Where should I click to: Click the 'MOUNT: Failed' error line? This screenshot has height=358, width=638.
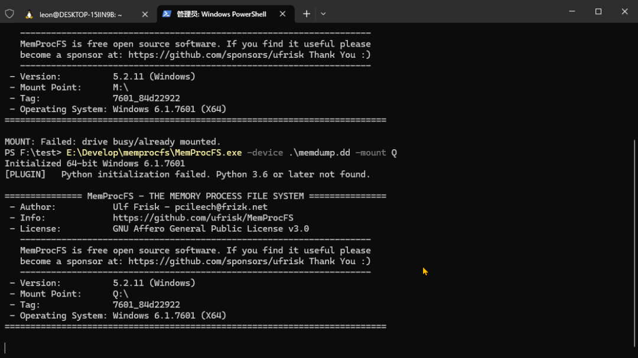point(113,142)
